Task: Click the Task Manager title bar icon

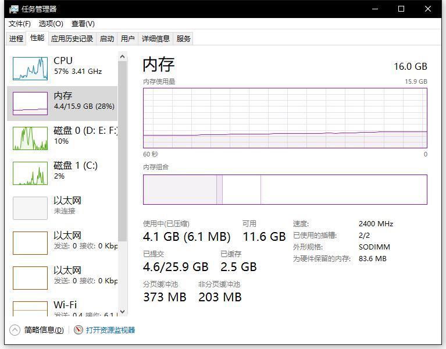Action: 13,9
